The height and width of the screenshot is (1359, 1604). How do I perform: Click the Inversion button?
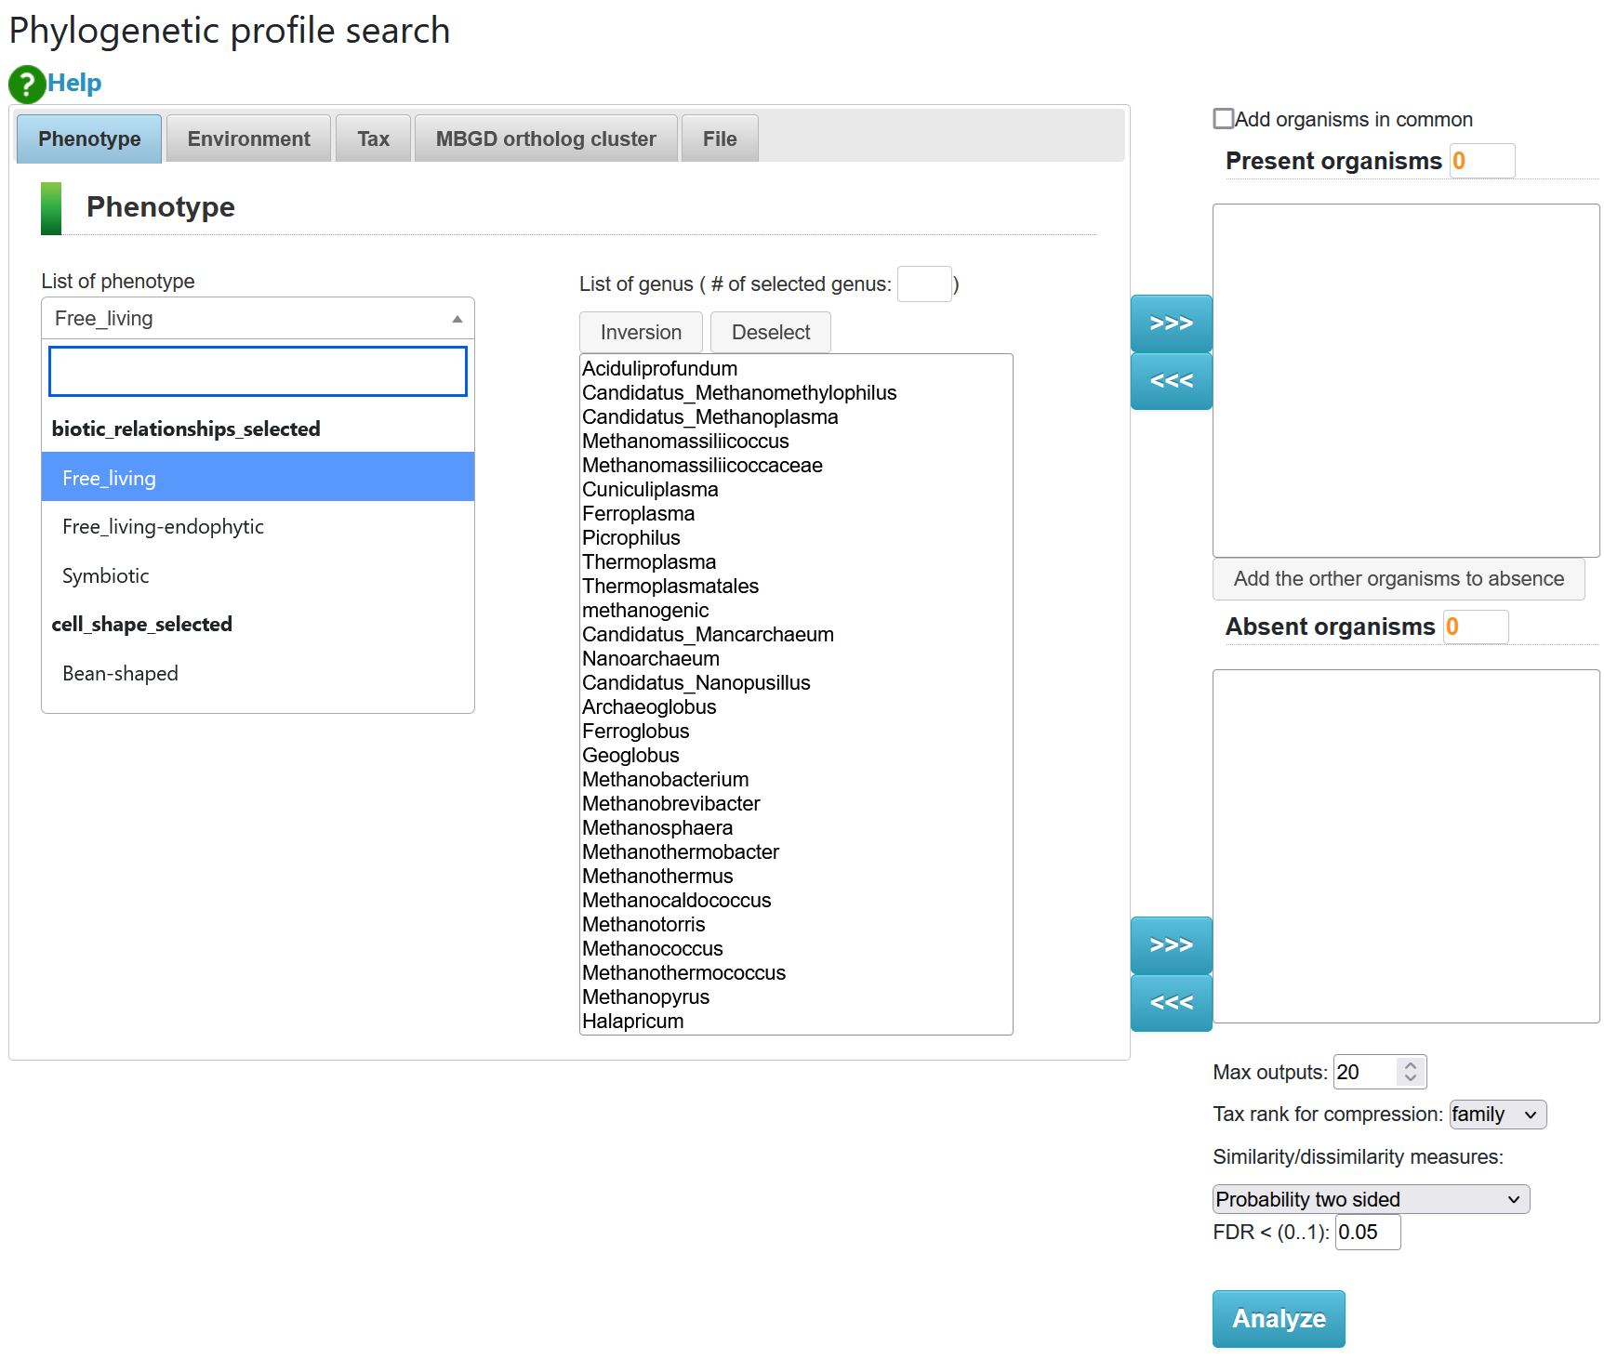pos(641,333)
